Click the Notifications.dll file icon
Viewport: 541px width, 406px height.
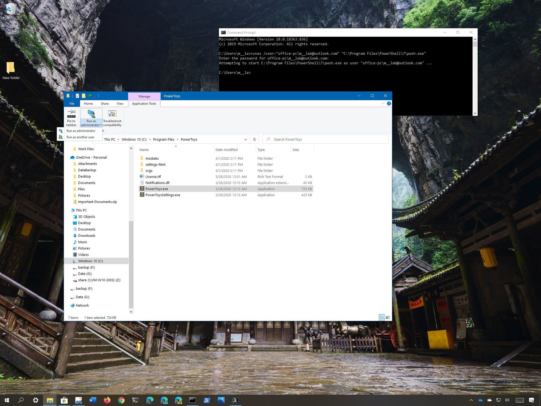coord(141,182)
